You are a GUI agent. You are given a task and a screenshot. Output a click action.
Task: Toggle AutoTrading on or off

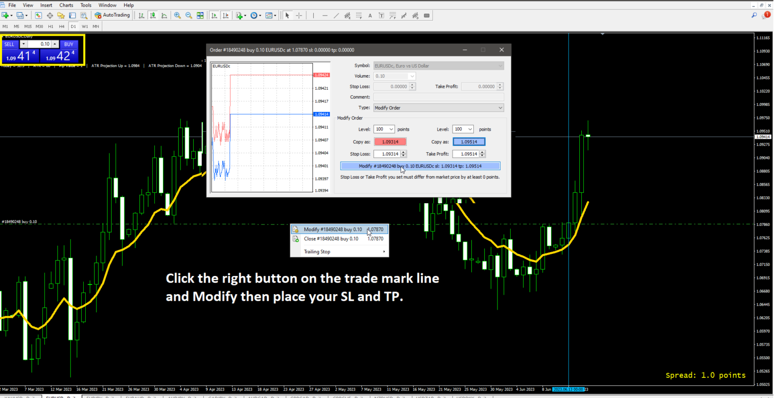coord(112,15)
